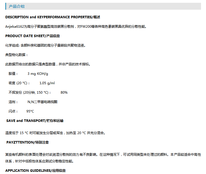Image resolution: width=206 pixels, height=174 pixels.
Task: Click the 闪点 label
Action: coord(13,111)
